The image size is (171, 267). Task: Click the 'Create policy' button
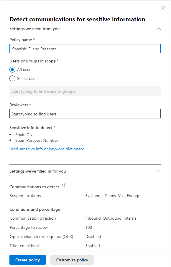(27, 260)
